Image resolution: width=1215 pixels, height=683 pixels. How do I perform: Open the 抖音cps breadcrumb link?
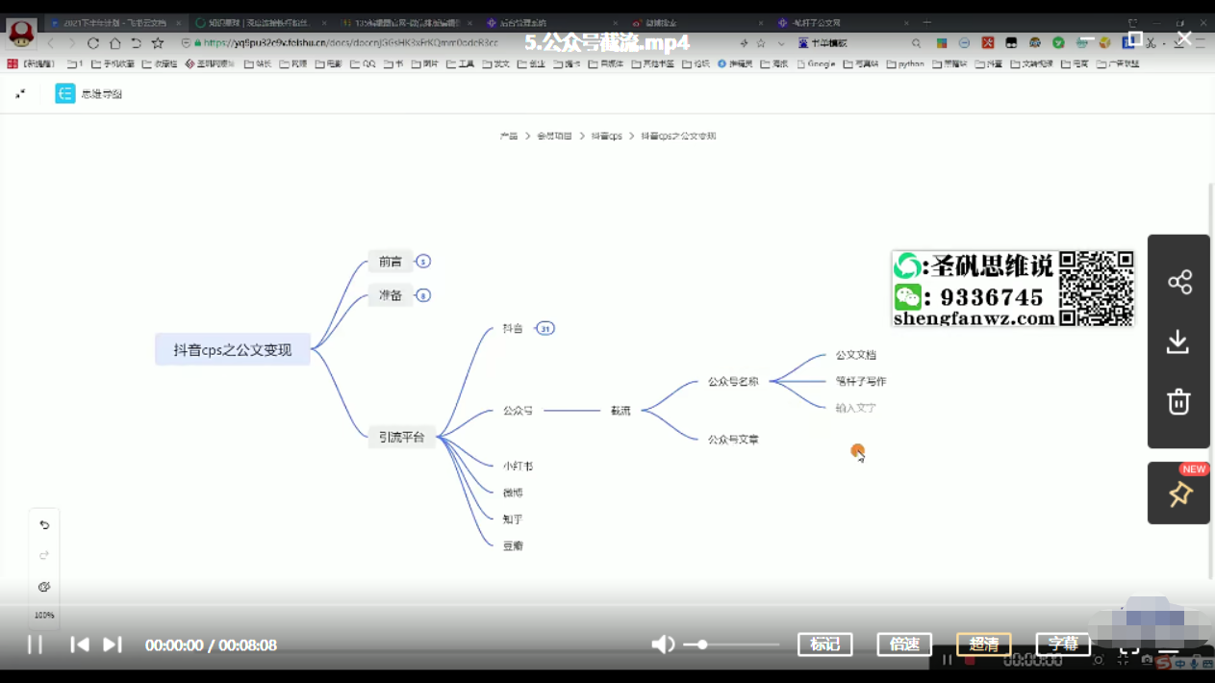coord(606,137)
